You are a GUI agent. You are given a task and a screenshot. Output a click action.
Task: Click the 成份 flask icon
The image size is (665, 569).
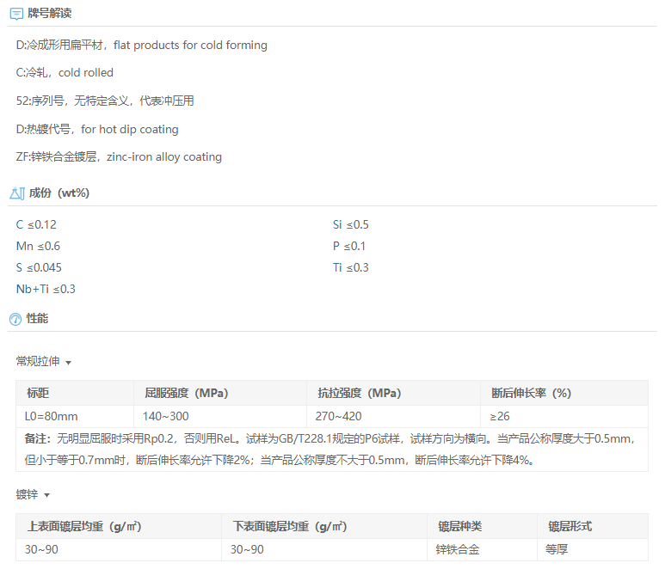17,193
